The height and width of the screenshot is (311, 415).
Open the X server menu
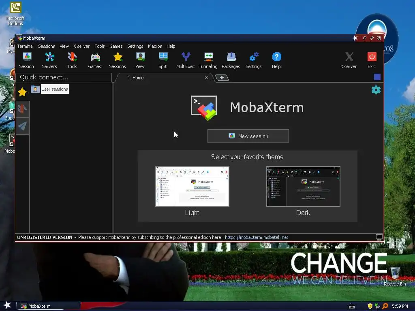[81, 46]
